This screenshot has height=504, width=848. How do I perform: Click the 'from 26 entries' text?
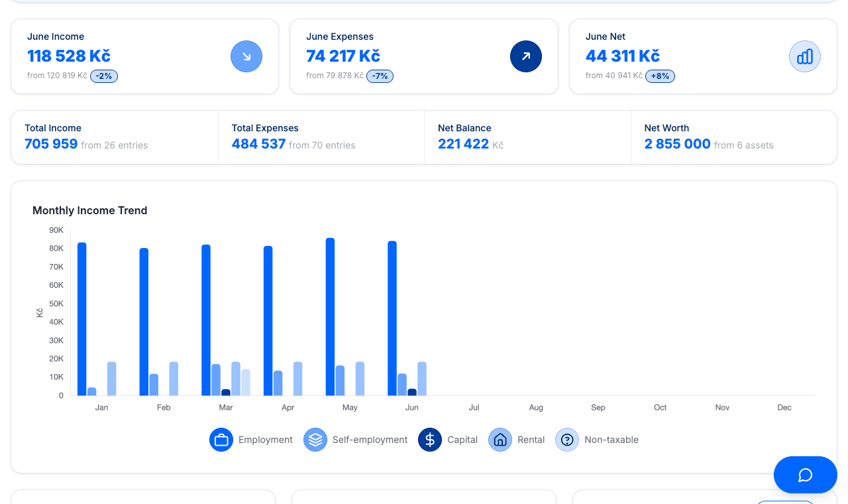click(x=115, y=145)
